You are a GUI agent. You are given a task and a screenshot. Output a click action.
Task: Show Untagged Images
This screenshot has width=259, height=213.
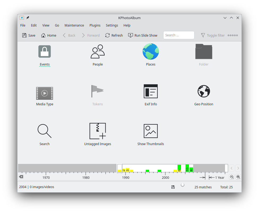point(98,131)
